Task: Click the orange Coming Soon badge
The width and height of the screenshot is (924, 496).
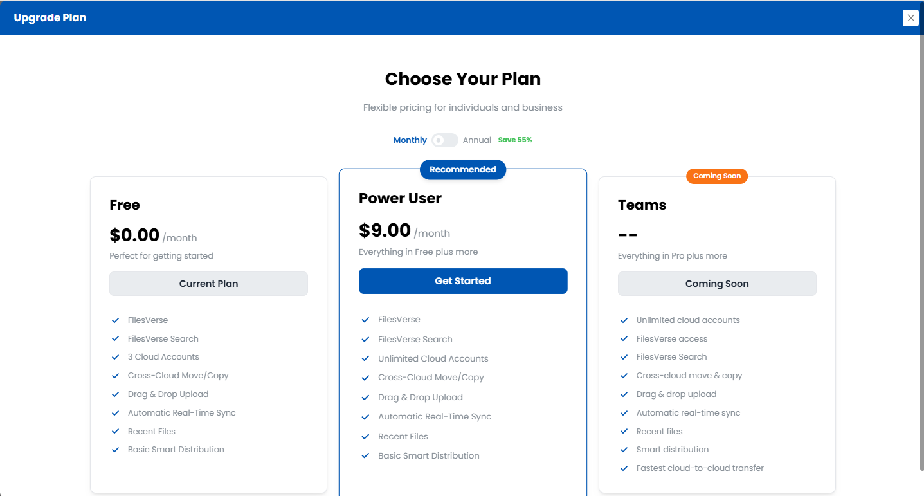Action: pyautogui.click(x=717, y=176)
